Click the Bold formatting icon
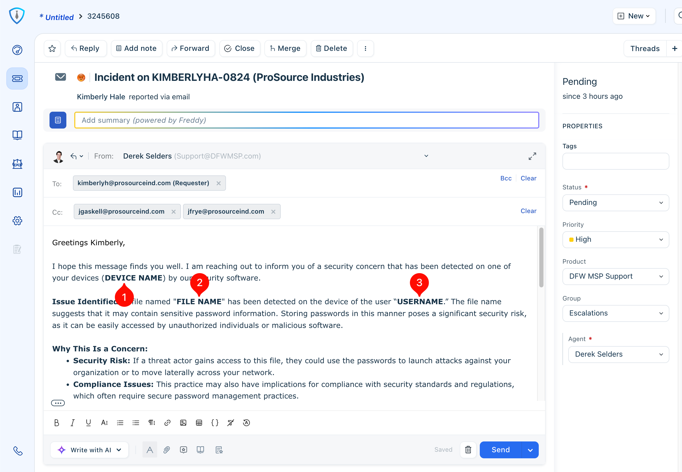 56,423
